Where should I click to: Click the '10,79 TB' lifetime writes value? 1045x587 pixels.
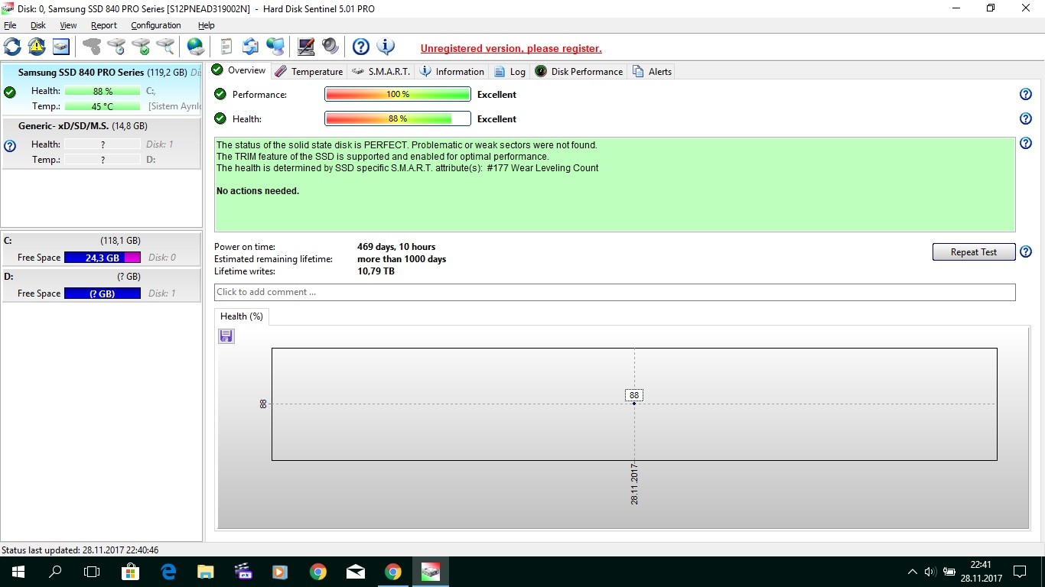click(376, 271)
